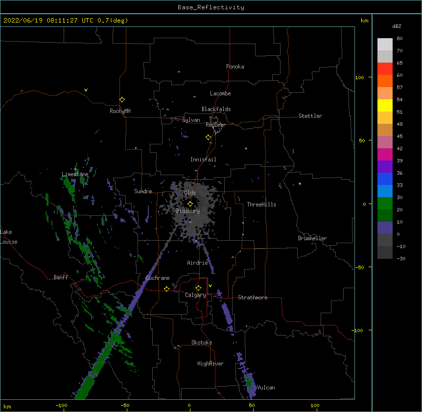Screen dimensions: 422x412
Task: Click the blue 36 dBZ legend swatch
Action: click(385, 179)
